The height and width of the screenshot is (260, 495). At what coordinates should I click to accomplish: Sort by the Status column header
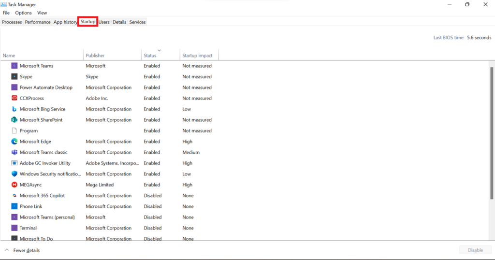pyautogui.click(x=160, y=55)
